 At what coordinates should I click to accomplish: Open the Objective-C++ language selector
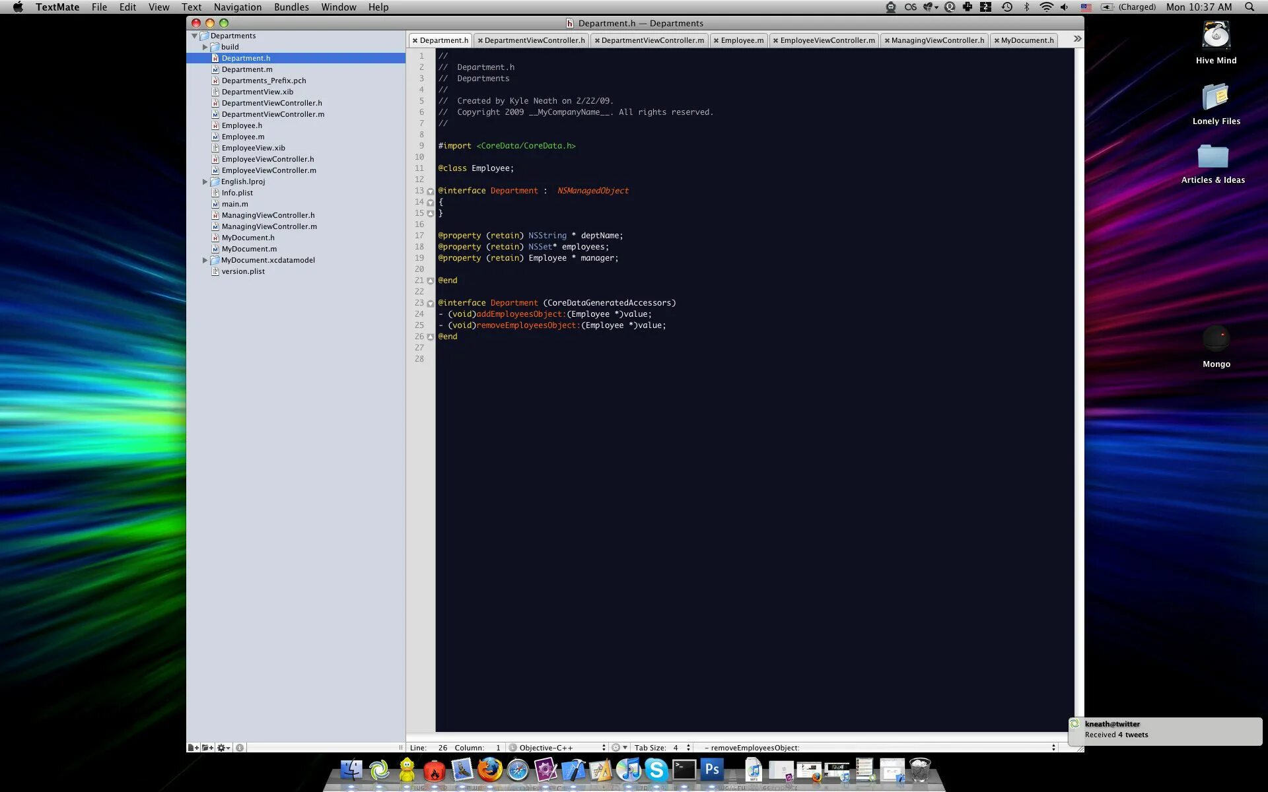[x=557, y=748]
